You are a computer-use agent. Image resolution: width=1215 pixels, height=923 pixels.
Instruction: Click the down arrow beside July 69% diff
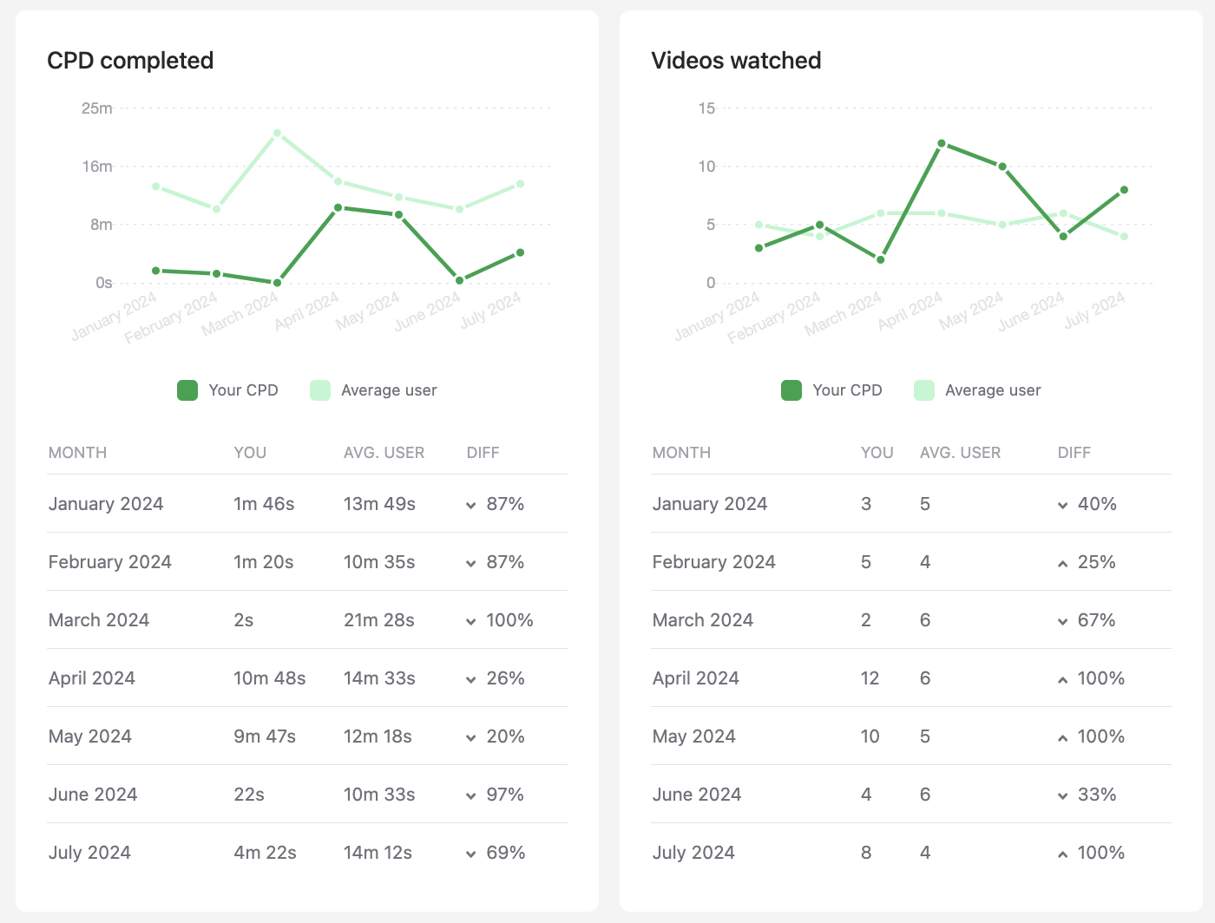pyautogui.click(x=470, y=854)
